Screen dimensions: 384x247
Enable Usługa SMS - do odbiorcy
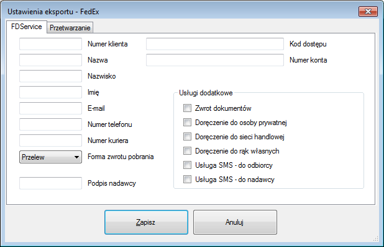(x=188, y=165)
